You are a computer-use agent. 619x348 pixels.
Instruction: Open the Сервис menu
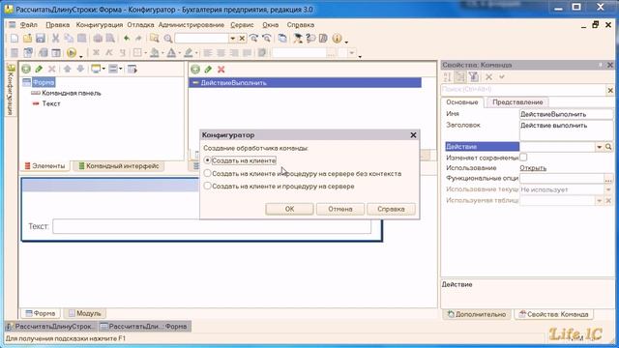tap(242, 25)
